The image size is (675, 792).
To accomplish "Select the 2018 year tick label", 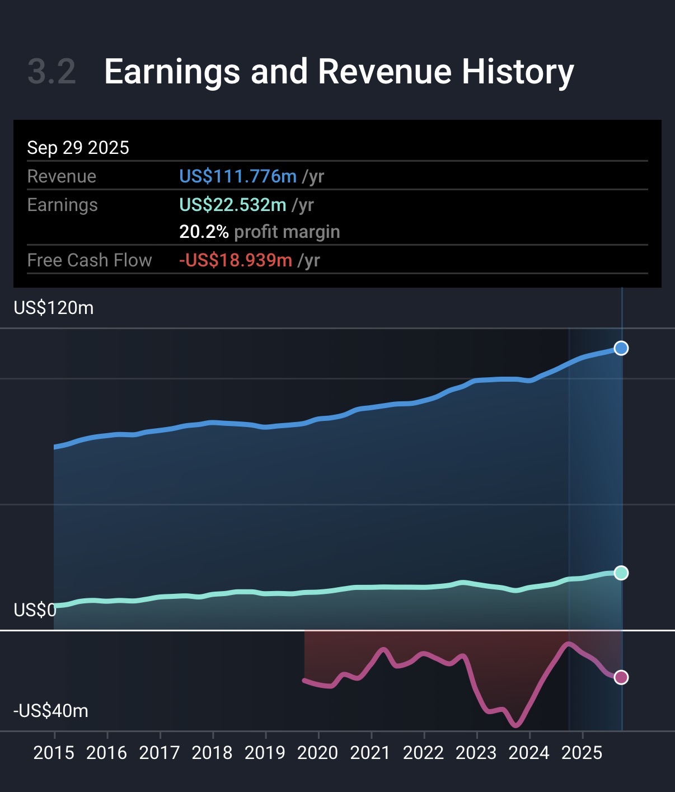I will coord(212,753).
